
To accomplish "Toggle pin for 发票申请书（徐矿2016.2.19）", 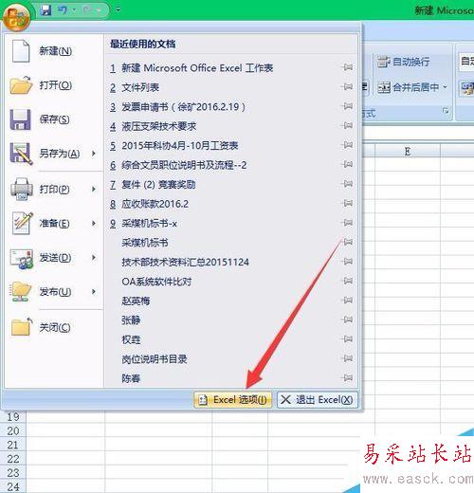I will pos(348,106).
